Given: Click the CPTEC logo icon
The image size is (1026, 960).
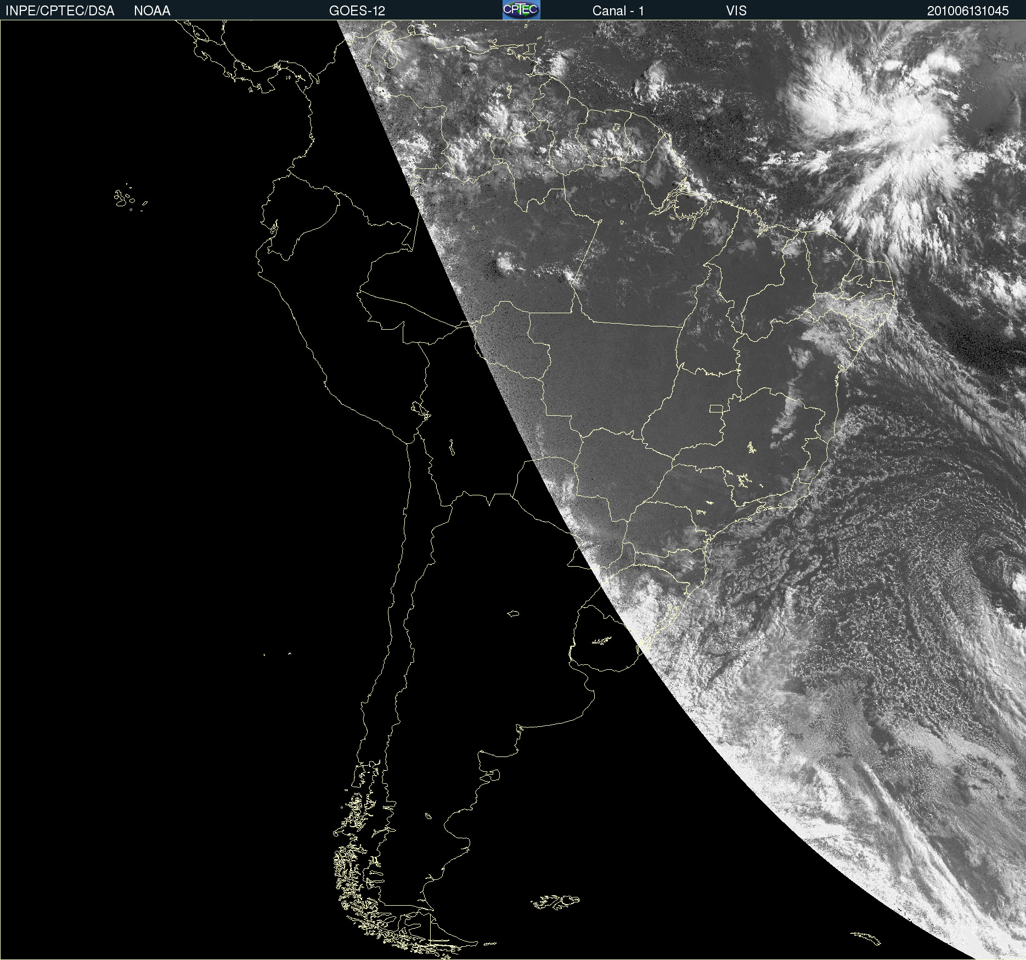Looking at the screenshot, I should click(521, 10).
